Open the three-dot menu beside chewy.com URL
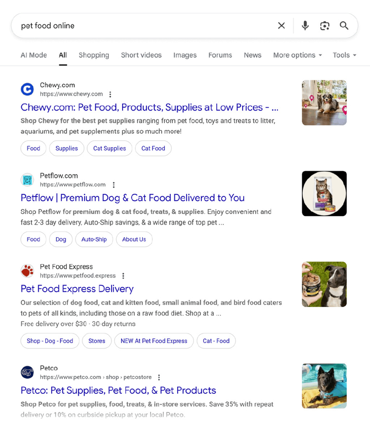Image resolution: width=370 pixels, height=423 pixels. pyautogui.click(x=110, y=94)
